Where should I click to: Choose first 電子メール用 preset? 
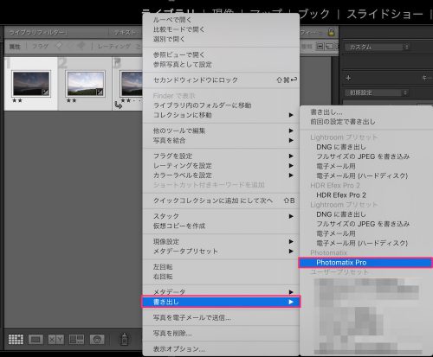(366, 166)
